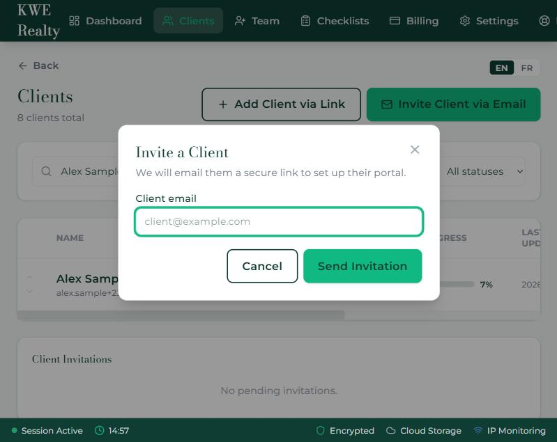The image size is (557, 442).
Task: Click the plus icon on Add Client button
Action: 223,104
